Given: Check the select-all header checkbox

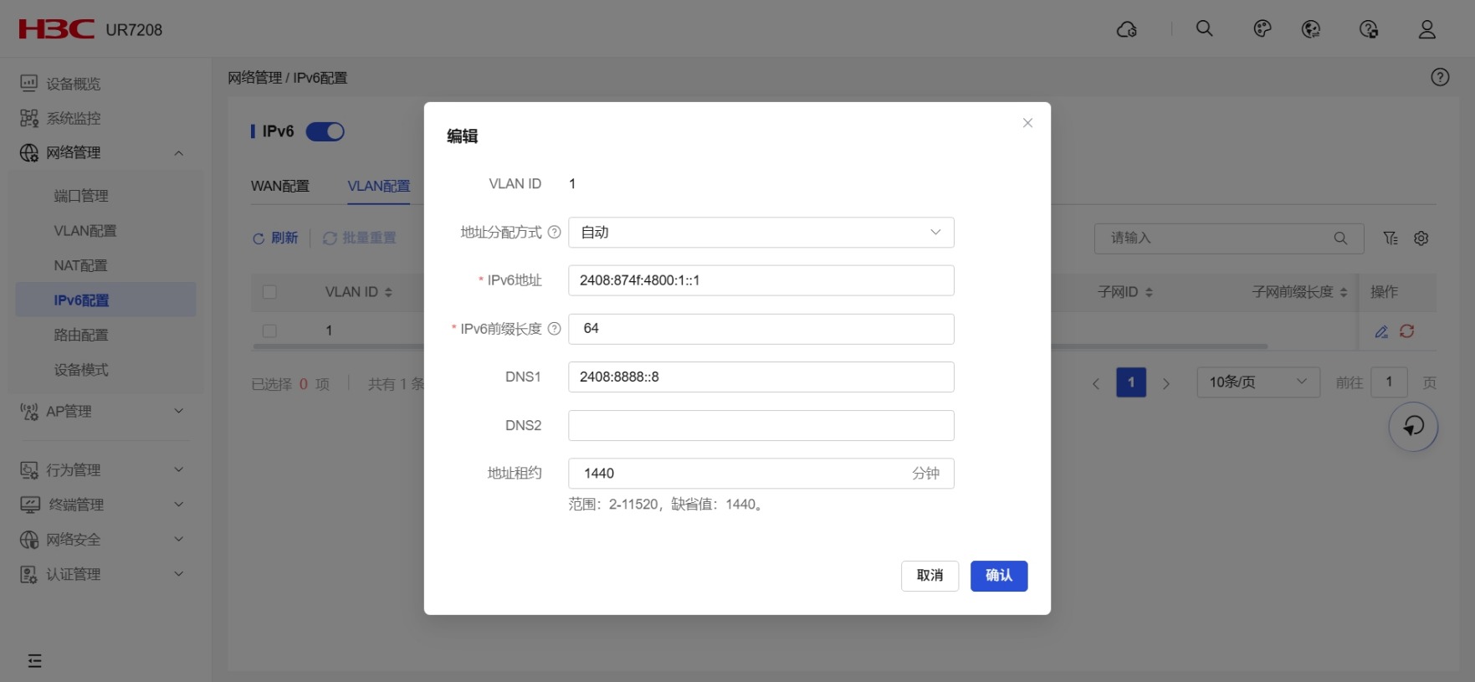Looking at the screenshot, I should coord(269,292).
